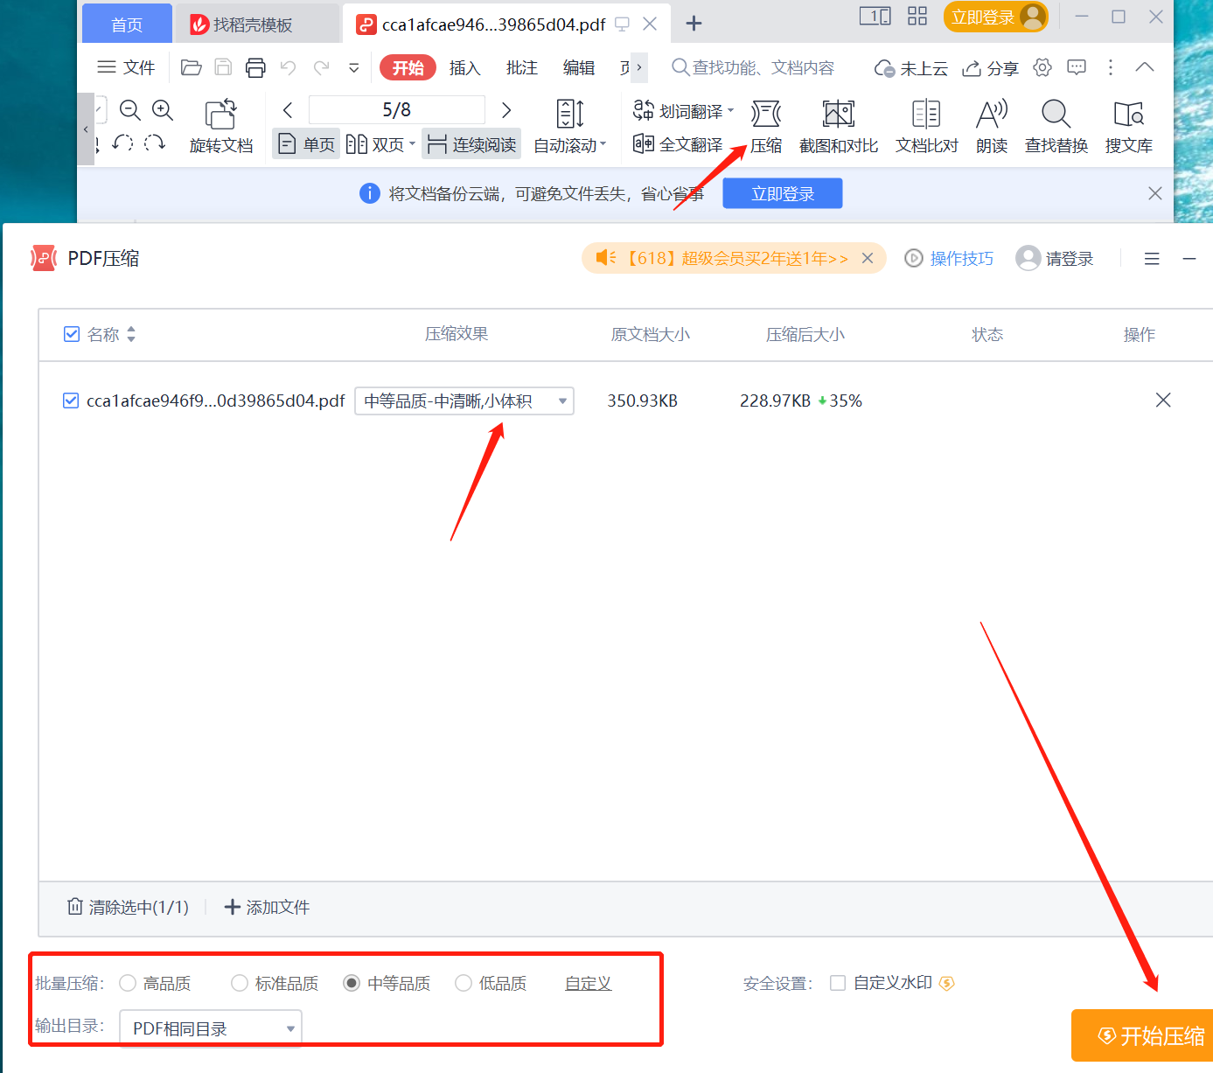Expand the 自动滚动 dropdown
Viewport: 1213px width, 1073px height.
click(603, 144)
